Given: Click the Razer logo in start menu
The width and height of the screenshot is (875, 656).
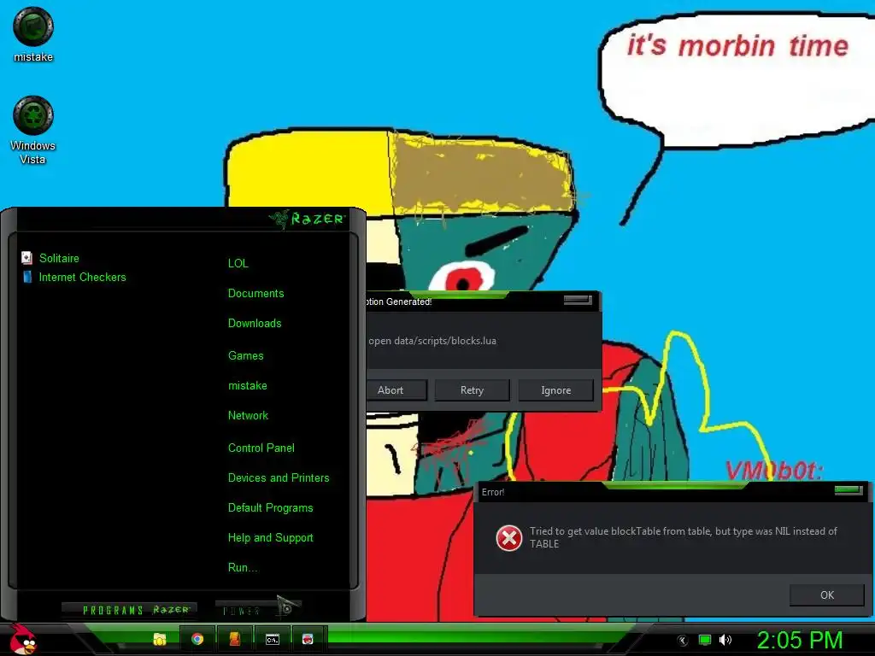Looking at the screenshot, I should (x=308, y=218).
